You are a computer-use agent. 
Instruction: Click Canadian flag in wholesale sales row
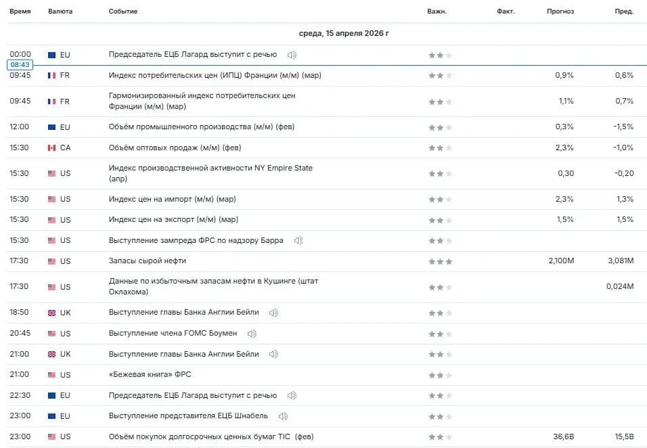click(51, 148)
